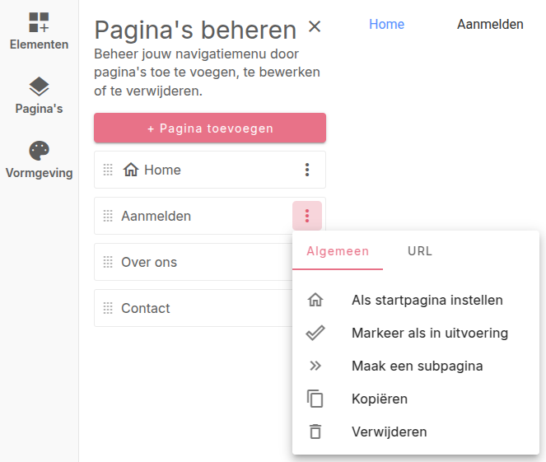Open the Elementen sidebar panel
Screen dimensions: 546x462
[x=39, y=31]
